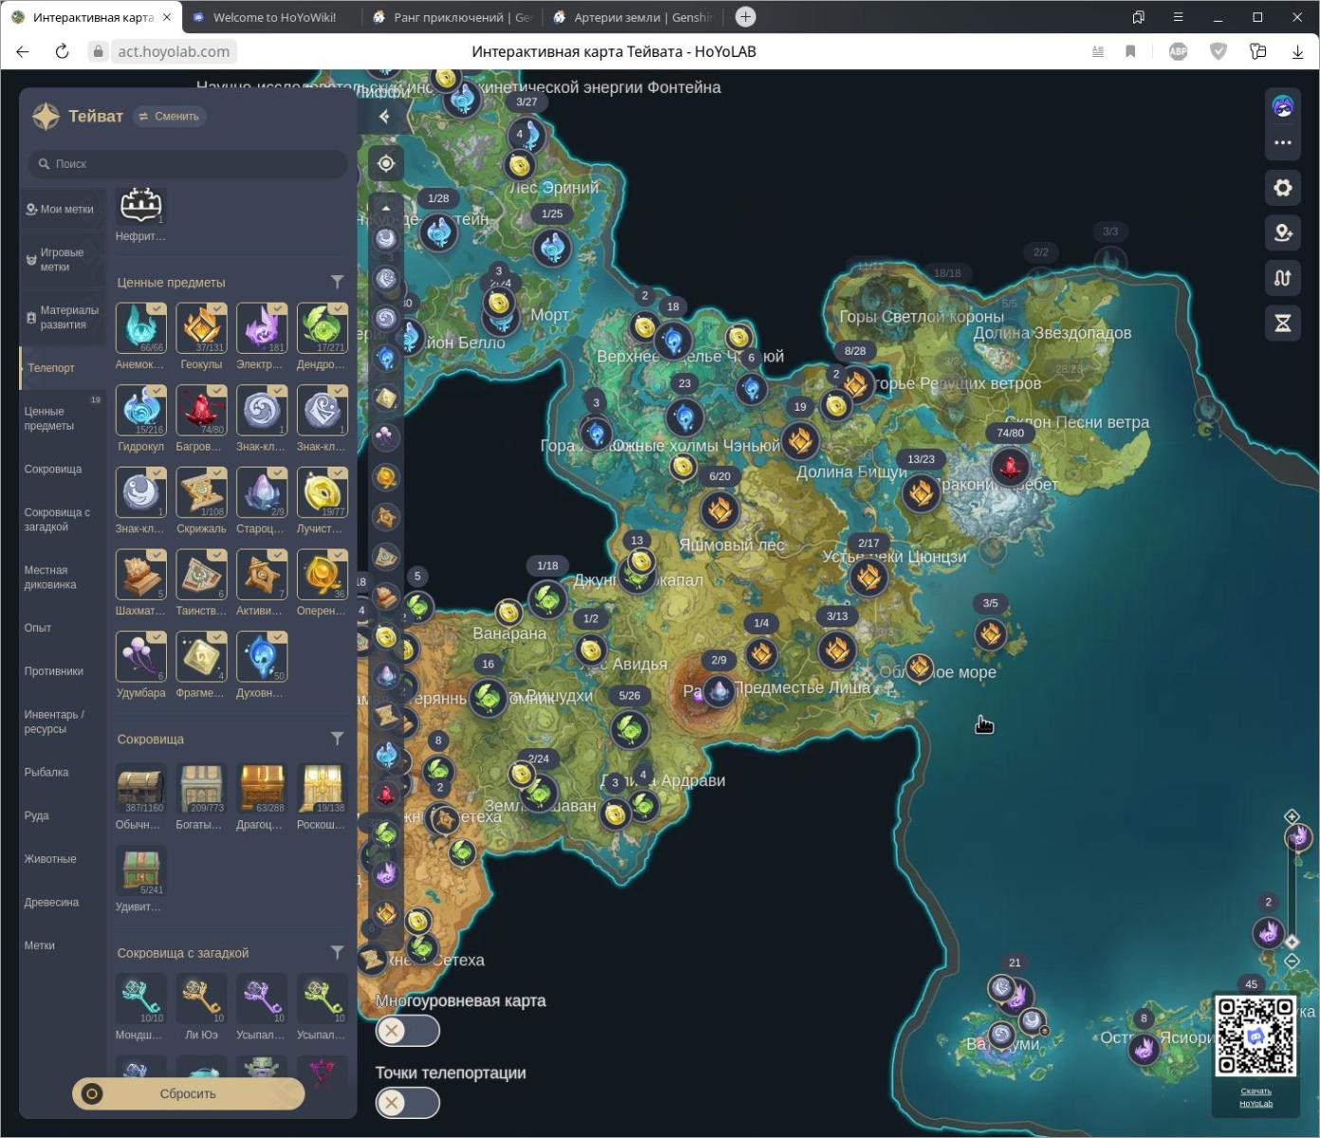This screenshot has height=1138, width=1320.
Task: Open the common chest treasure category
Action: coord(140,790)
